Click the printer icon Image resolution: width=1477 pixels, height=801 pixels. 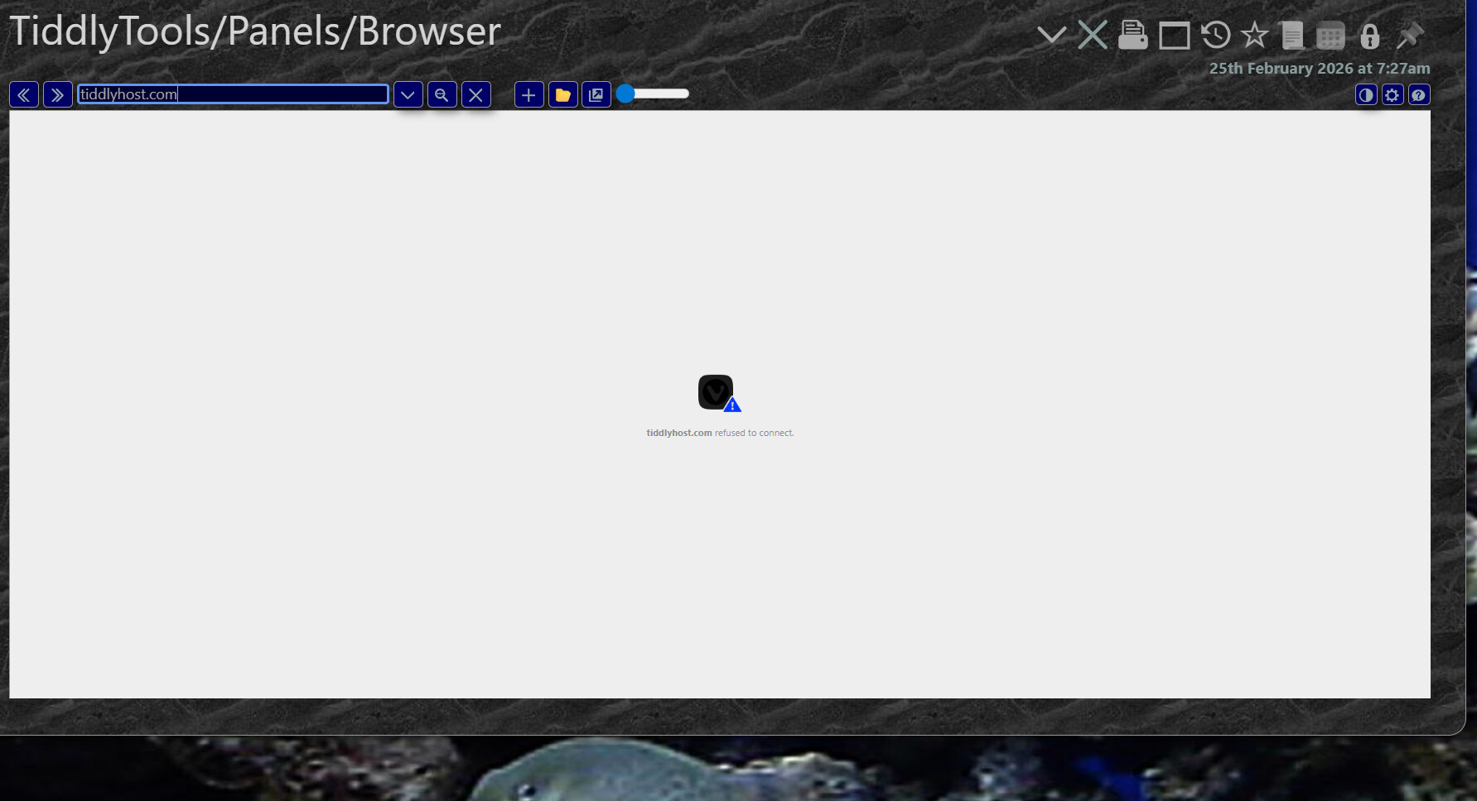tap(1132, 36)
